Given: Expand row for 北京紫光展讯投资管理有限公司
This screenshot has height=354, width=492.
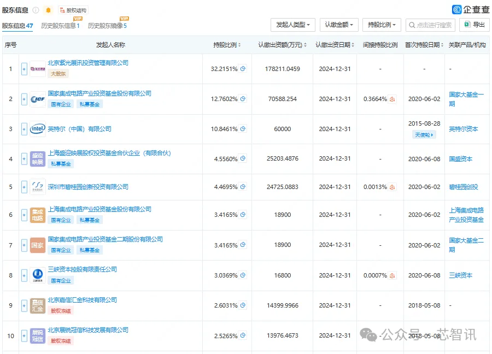Looking at the screenshot, I should pos(24,69).
